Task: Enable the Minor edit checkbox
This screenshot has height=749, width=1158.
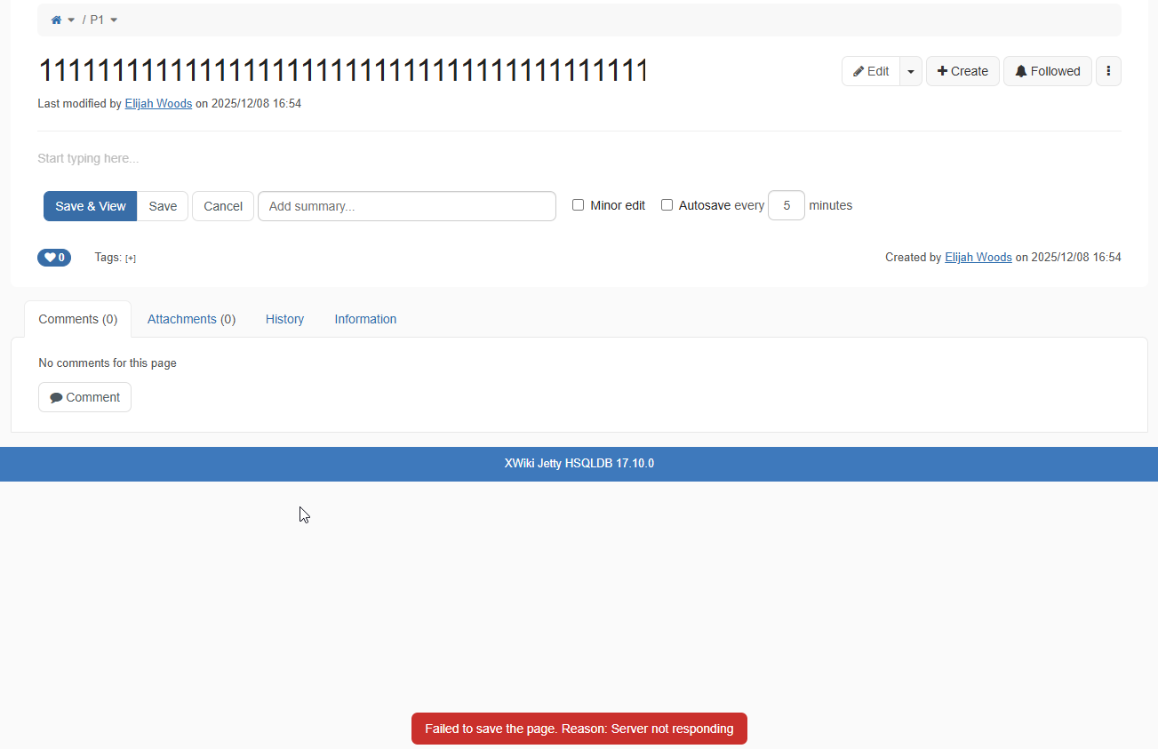Action: pyautogui.click(x=578, y=205)
